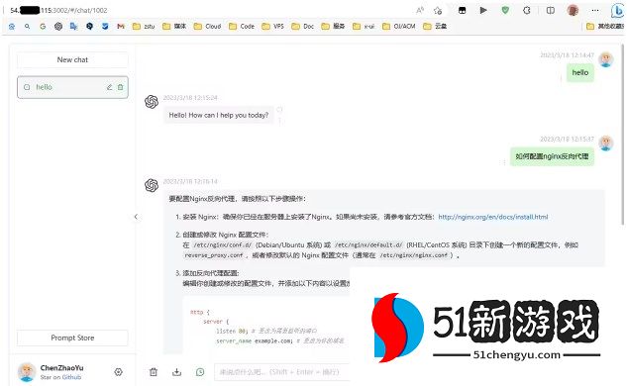
Task: Click the green 'hello' message bubble
Action: [580, 72]
